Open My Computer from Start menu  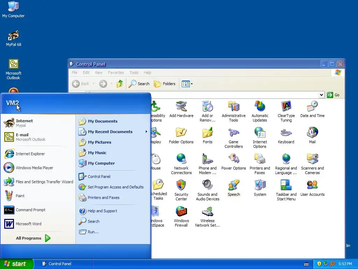click(x=113, y=163)
